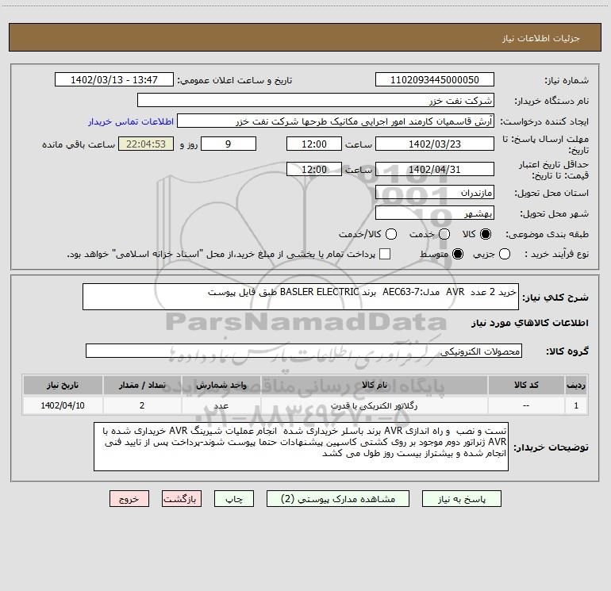Click the تاریخ نیاز column header
The height and width of the screenshot is (591, 611).
(x=63, y=385)
